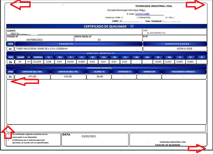Click the 'Controle de Qualidade' signature text
213x154 pixels.
click(168, 145)
